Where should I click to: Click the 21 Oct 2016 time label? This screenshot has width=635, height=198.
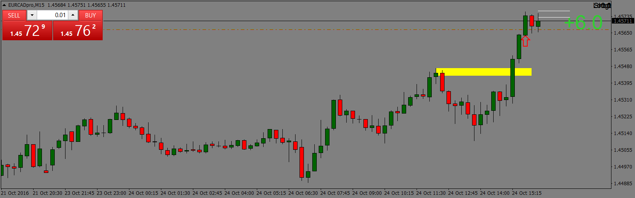coord(15,193)
